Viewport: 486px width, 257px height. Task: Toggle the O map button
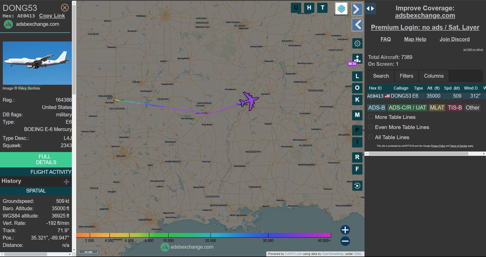357,88
